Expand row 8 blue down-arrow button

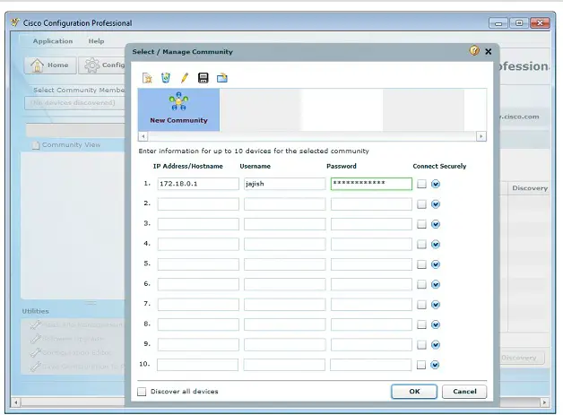(436, 324)
